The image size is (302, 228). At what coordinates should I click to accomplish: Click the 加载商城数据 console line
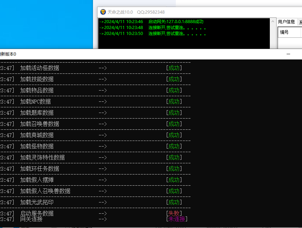point(91,135)
